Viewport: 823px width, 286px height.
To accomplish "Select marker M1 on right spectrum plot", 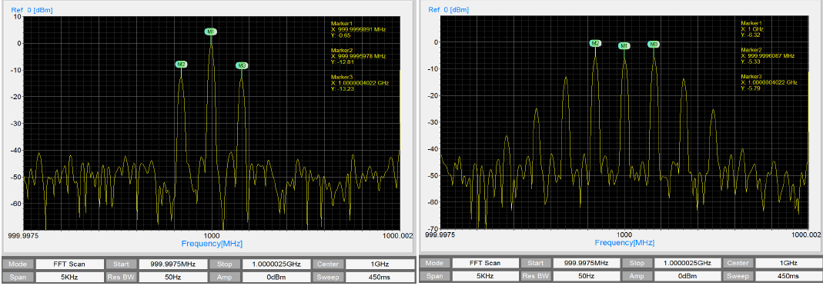I will click(624, 45).
